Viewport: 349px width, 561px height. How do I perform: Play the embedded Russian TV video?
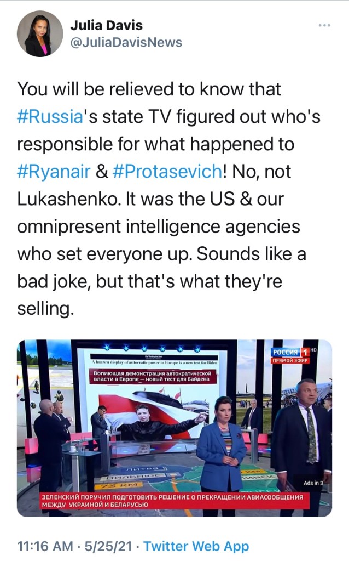[174, 428]
